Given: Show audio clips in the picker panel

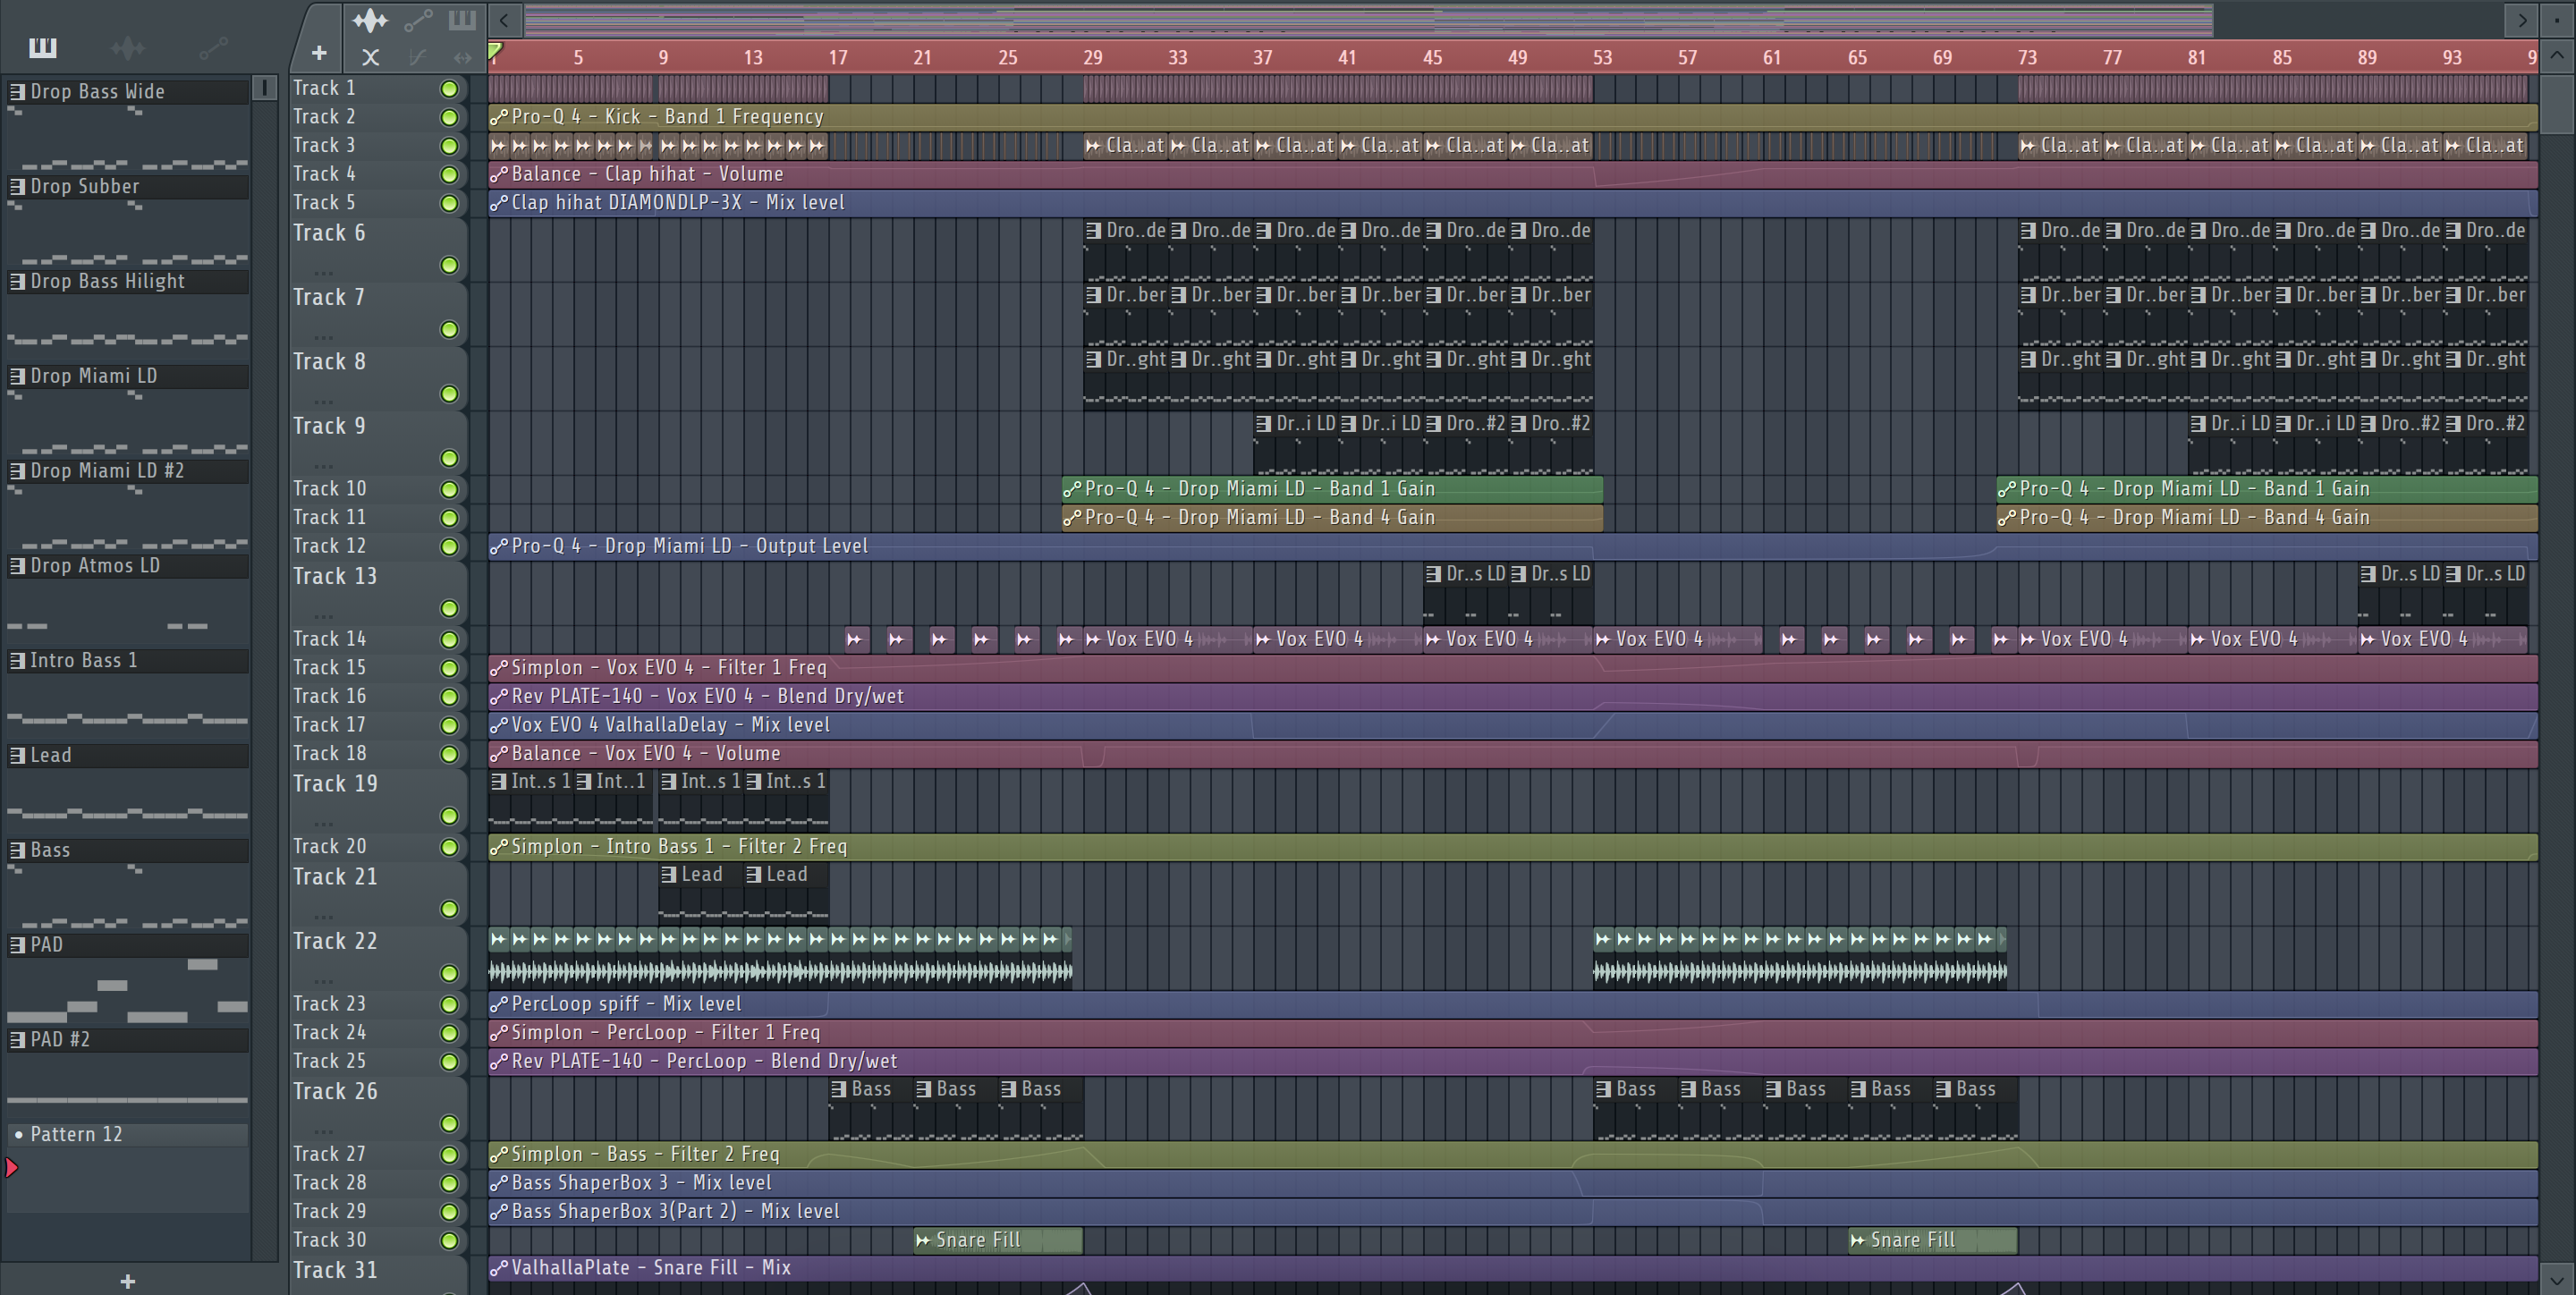Looking at the screenshot, I should pos(128,47).
